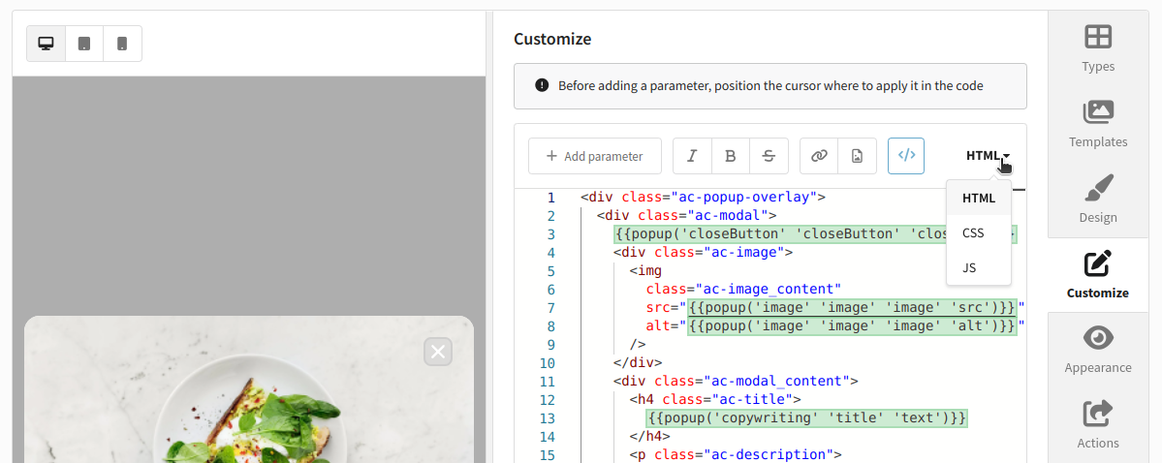Click the Add parameter button
Screen dimensions: 1162x463
tap(594, 156)
